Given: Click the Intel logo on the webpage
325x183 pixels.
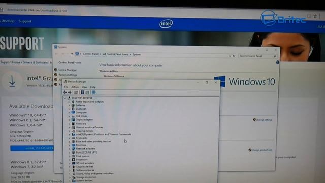Looking at the screenshot, I should 166,24.
